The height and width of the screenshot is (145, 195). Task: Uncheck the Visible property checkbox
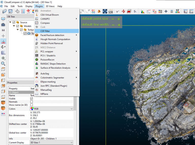pos(31,98)
